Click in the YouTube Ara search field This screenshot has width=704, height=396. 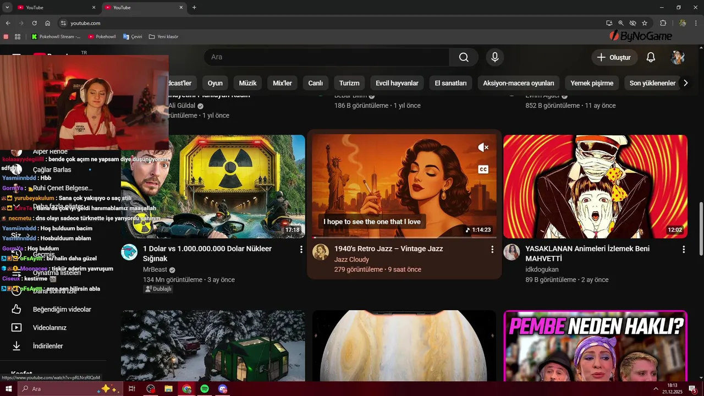coord(327,57)
